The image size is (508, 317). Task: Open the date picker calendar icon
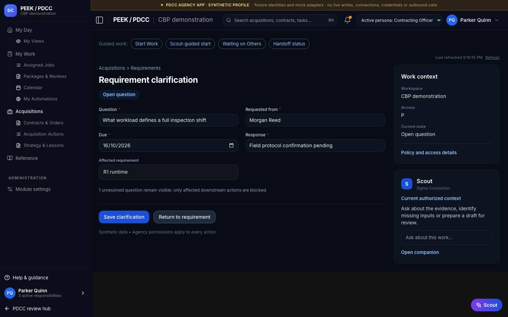click(x=231, y=145)
